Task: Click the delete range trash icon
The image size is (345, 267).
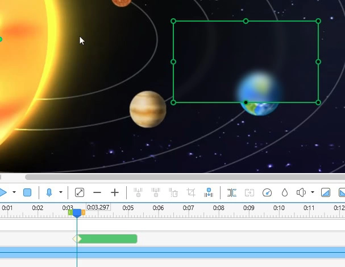Action: [173, 192]
